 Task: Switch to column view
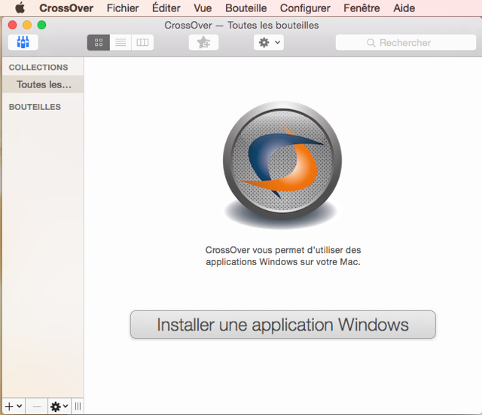pos(142,42)
